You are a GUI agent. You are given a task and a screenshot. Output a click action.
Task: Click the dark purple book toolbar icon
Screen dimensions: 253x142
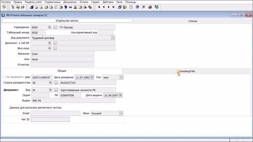[32, 7]
